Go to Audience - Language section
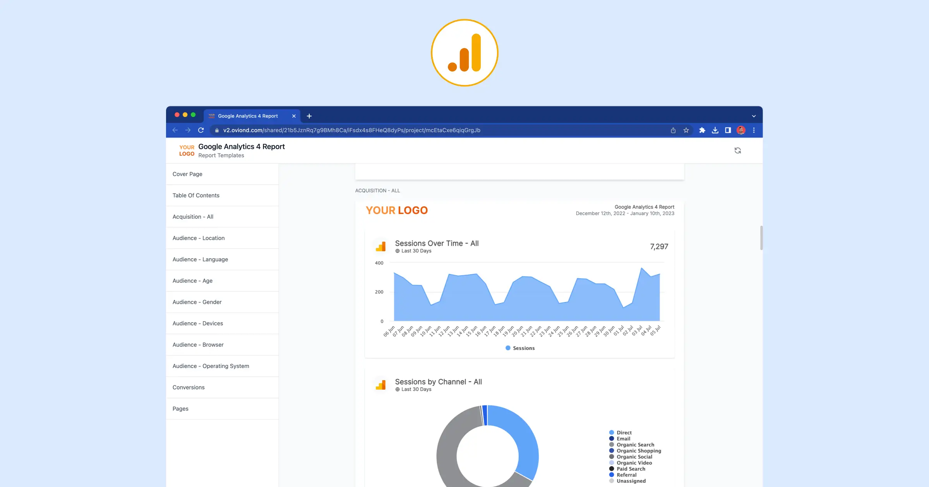This screenshot has width=929, height=487. (x=222, y=259)
